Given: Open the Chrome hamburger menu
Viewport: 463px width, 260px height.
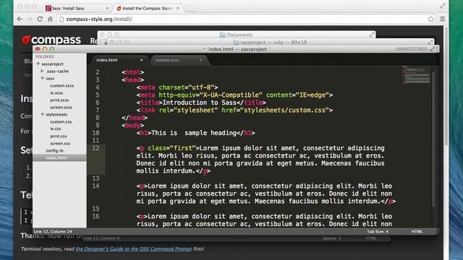Looking at the screenshot, I should point(442,19).
